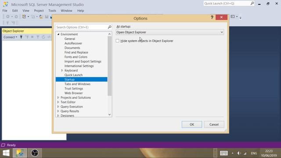Click the feedback icon right of Options dialog
Image resolution: width=281 pixels, height=158 pixels.
click(233, 17)
